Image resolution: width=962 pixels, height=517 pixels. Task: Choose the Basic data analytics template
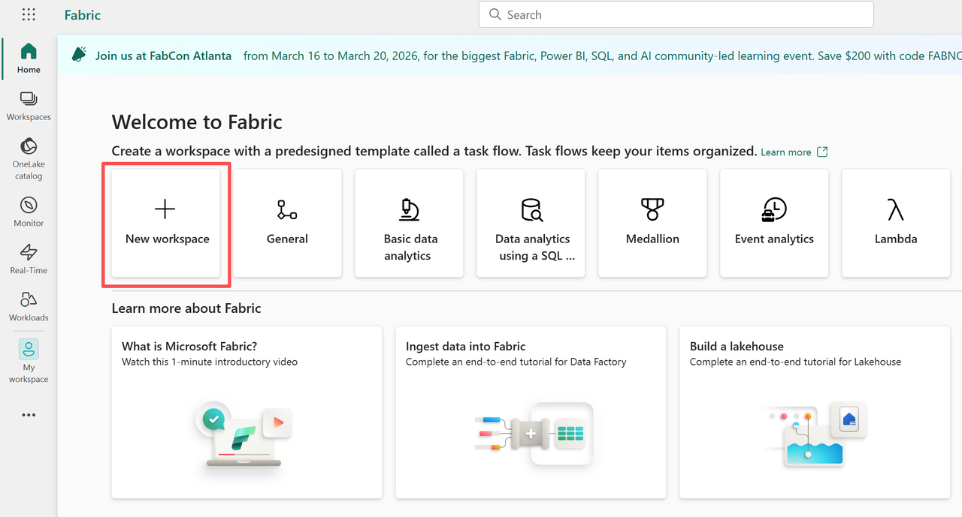pos(409,223)
